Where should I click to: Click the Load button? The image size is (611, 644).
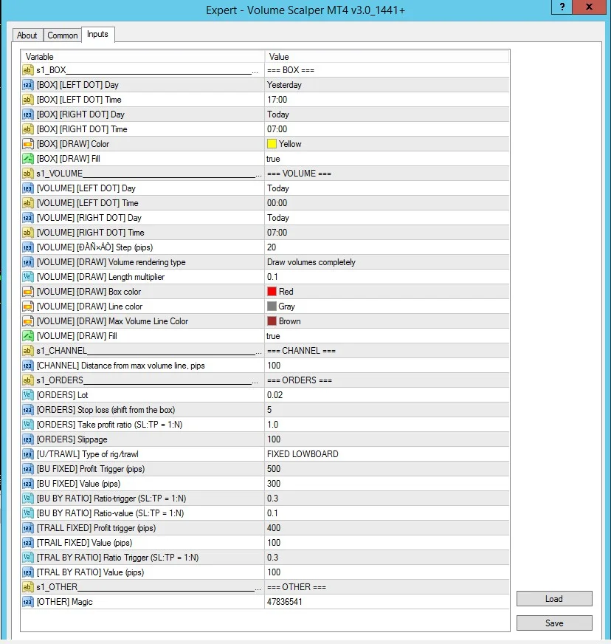coord(554,599)
